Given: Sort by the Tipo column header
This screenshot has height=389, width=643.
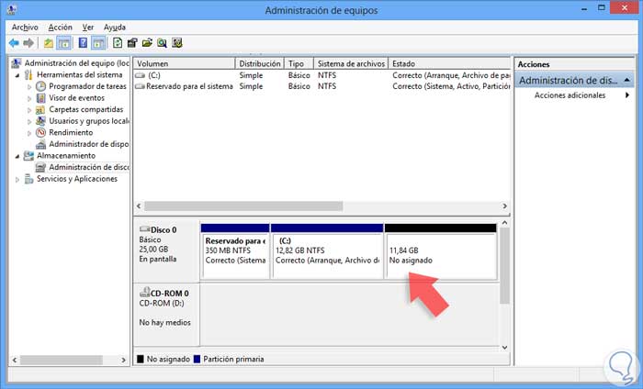Looking at the screenshot, I should [299, 63].
